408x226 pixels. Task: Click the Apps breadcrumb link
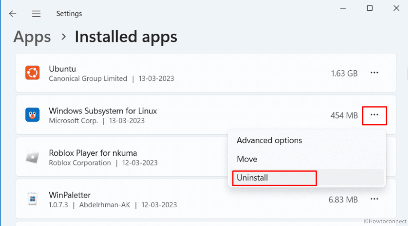pos(32,37)
